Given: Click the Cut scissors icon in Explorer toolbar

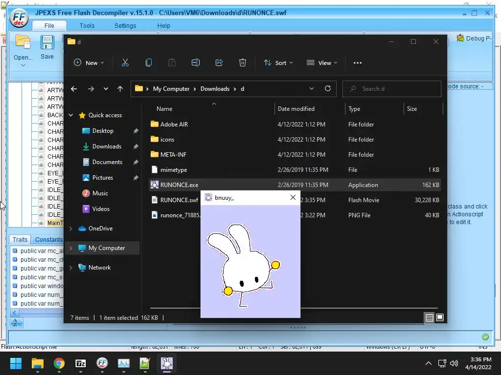Looking at the screenshot, I should pos(125,63).
